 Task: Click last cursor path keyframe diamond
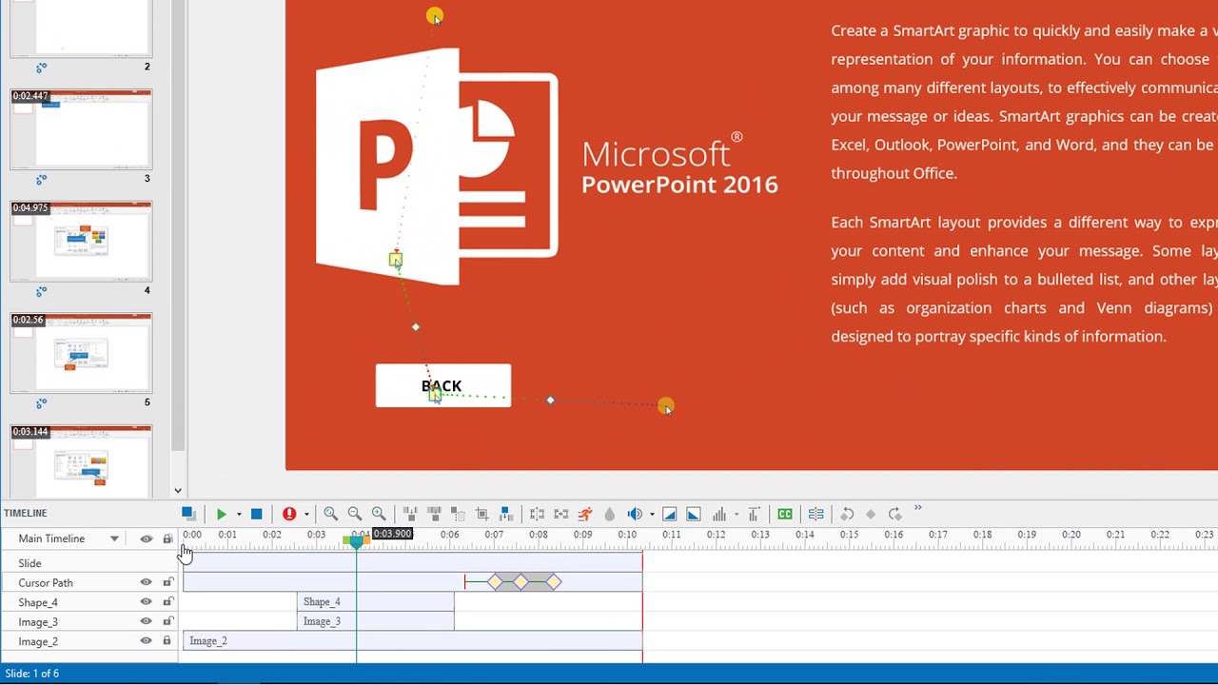pos(554,582)
